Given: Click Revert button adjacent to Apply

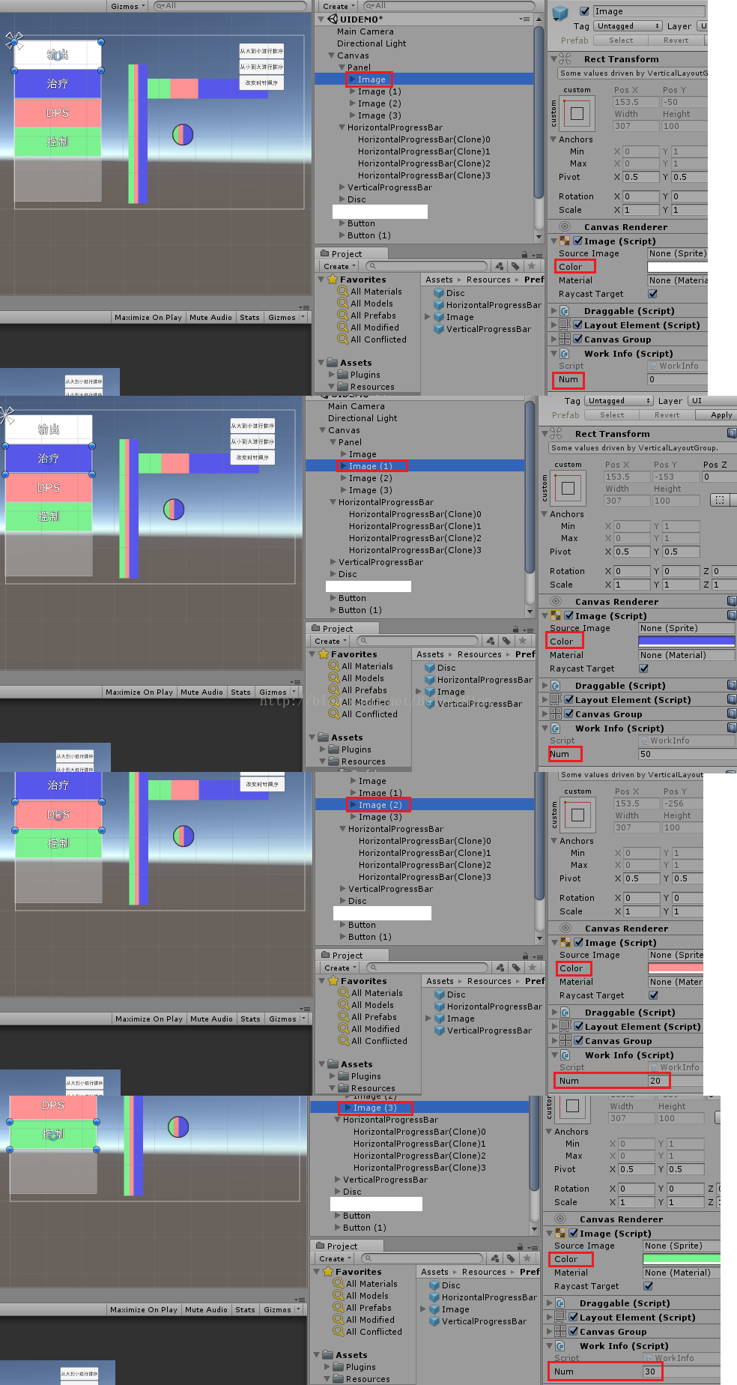Looking at the screenshot, I should click(x=667, y=414).
